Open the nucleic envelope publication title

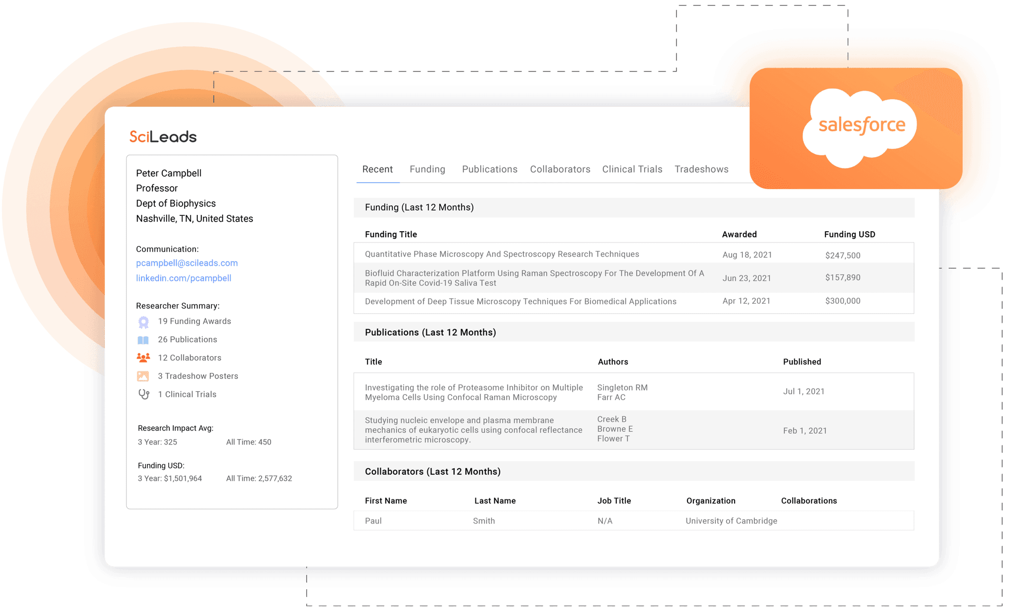click(474, 430)
